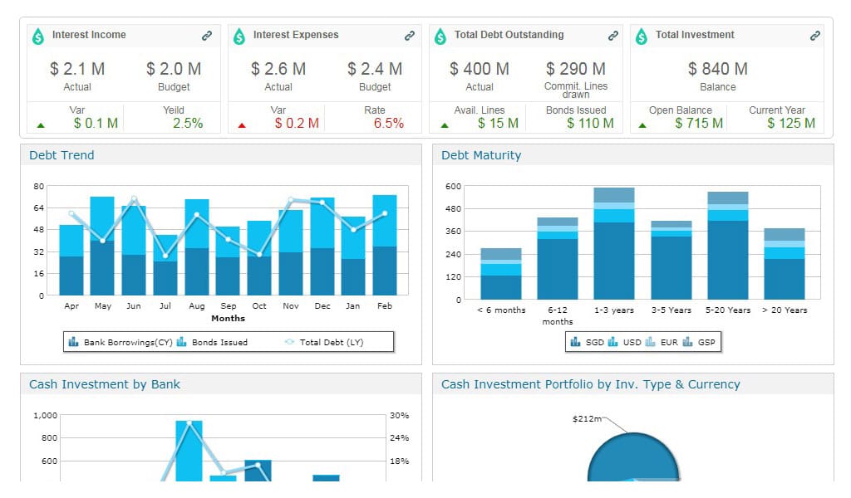Click the Total Debt (LY) line point above Jun
This screenshot has width=851, height=498.
tap(134, 198)
